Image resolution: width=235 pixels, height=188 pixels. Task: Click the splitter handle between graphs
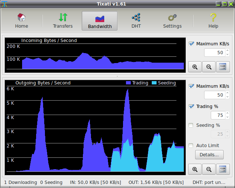pos(117,76)
